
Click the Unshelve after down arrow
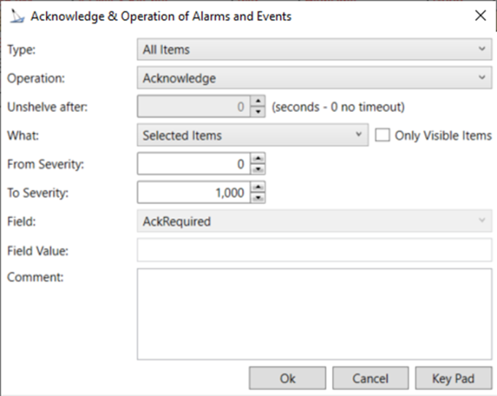click(258, 111)
